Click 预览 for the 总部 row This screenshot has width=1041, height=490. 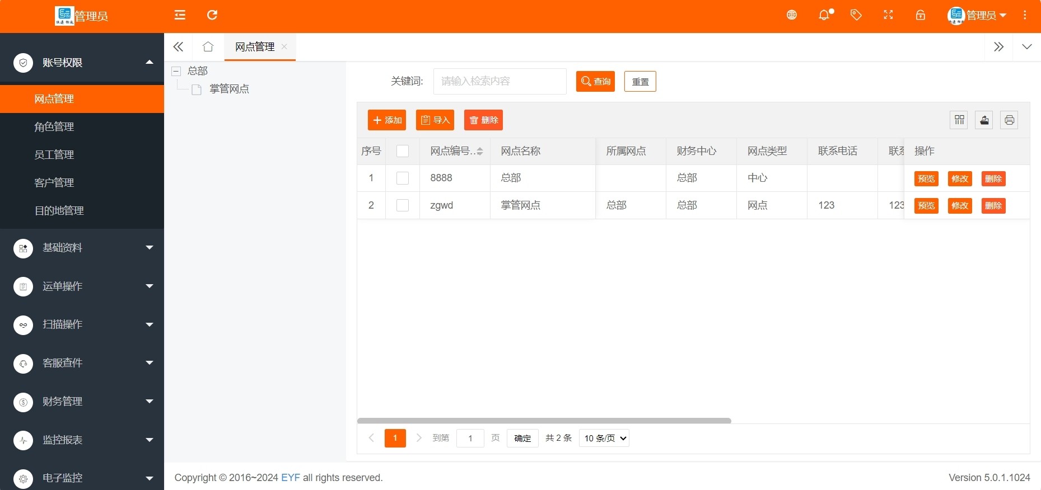click(926, 178)
